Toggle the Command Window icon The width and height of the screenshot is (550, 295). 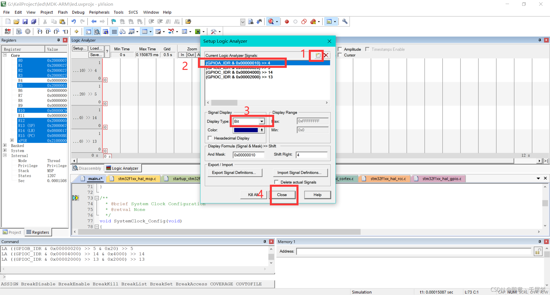[x=89, y=32]
